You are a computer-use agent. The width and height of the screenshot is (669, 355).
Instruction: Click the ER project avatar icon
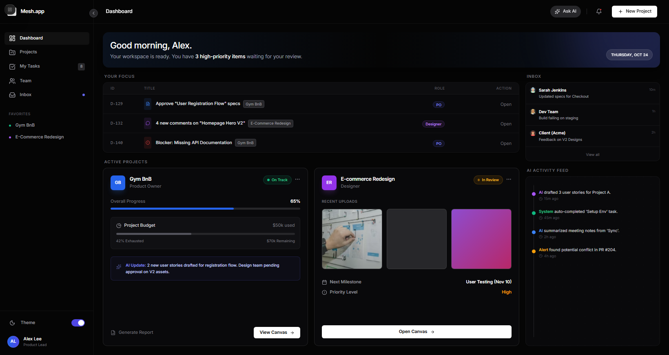329,183
